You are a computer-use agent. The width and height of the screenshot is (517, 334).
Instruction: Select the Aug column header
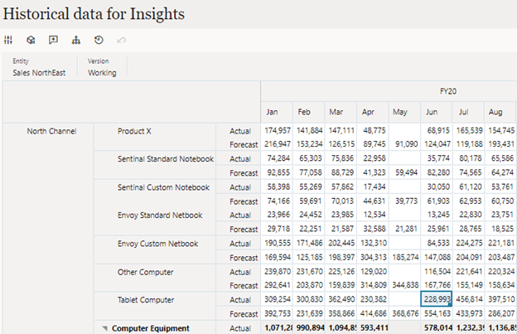[496, 112]
